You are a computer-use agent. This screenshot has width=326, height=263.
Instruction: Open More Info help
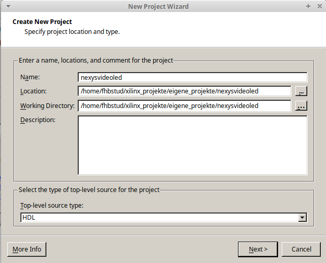tap(27, 249)
